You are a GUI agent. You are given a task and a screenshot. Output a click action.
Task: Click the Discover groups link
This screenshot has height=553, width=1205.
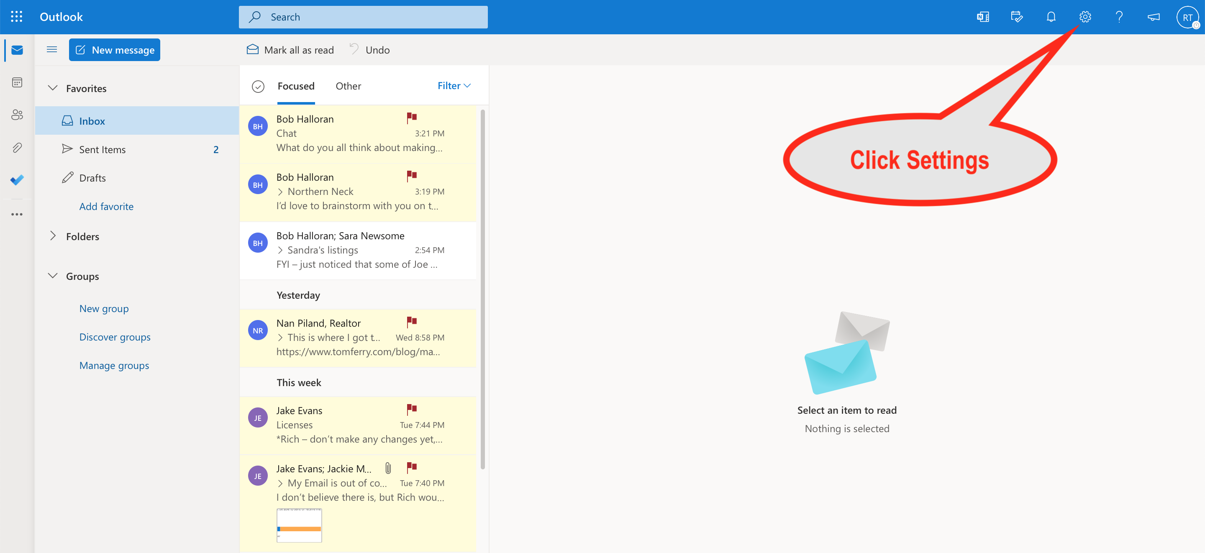115,337
